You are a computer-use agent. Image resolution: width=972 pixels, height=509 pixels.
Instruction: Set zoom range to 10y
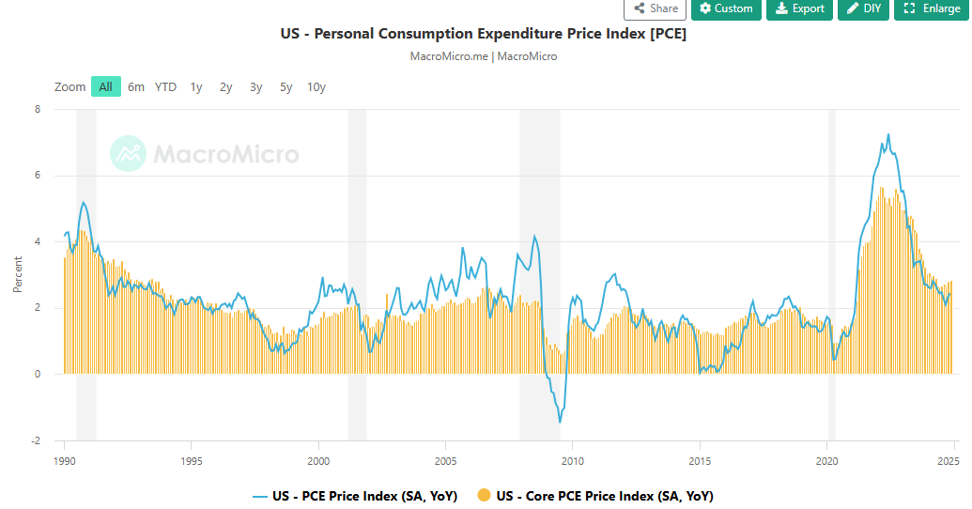click(316, 87)
